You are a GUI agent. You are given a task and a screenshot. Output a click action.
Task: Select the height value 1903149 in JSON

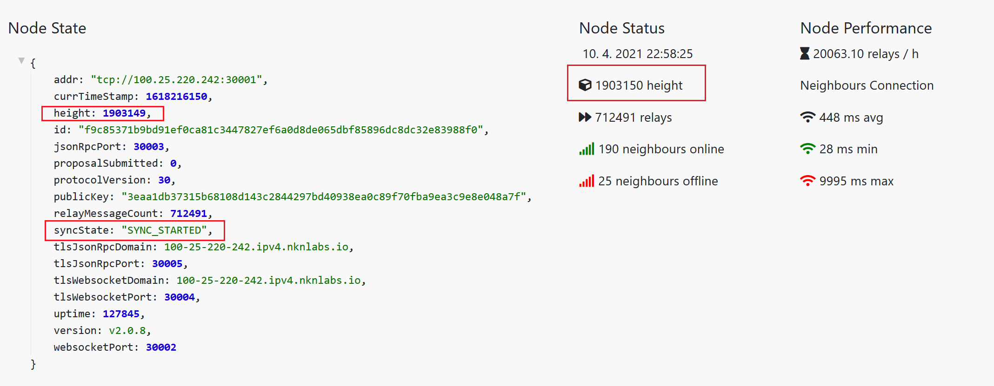tap(124, 113)
